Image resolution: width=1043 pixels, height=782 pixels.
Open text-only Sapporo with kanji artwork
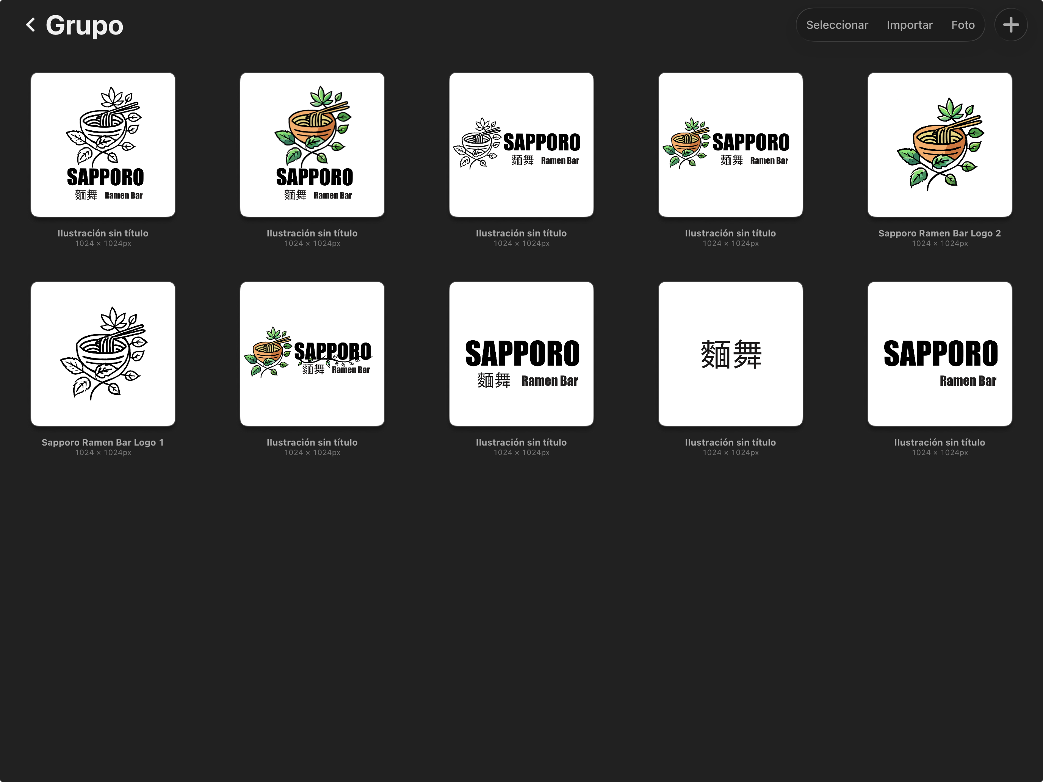(x=521, y=354)
